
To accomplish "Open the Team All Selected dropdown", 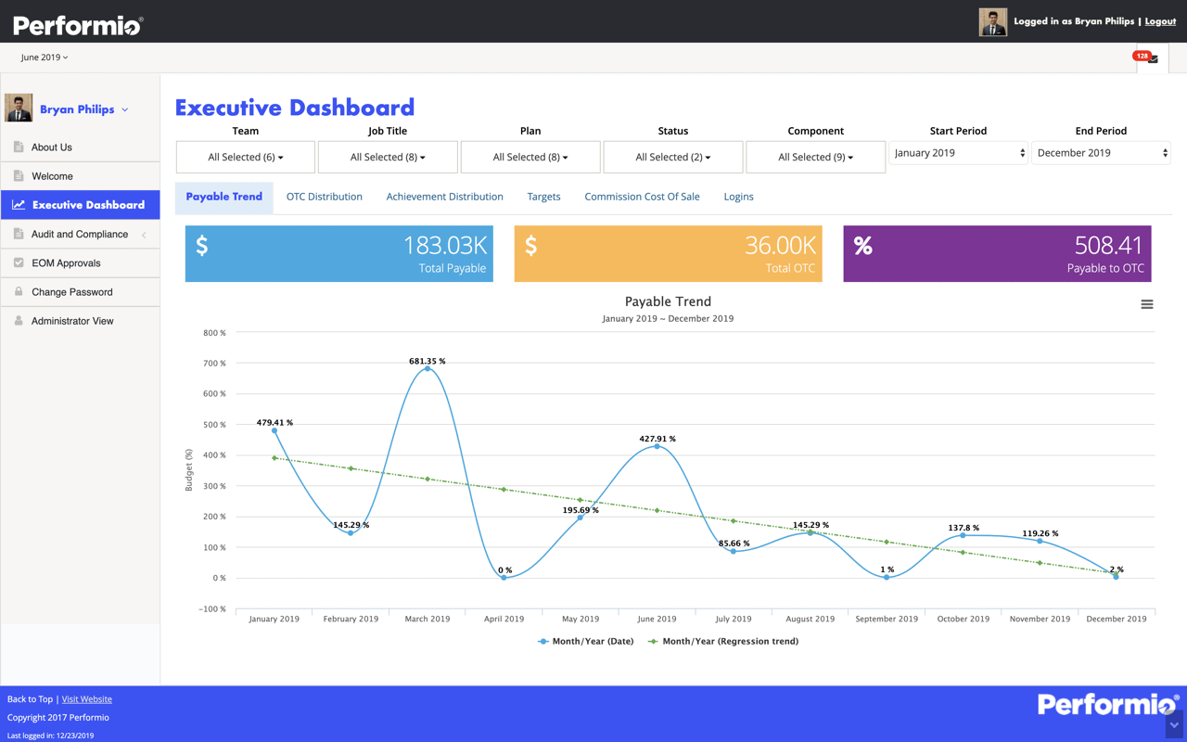I will (x=245, y=156).
